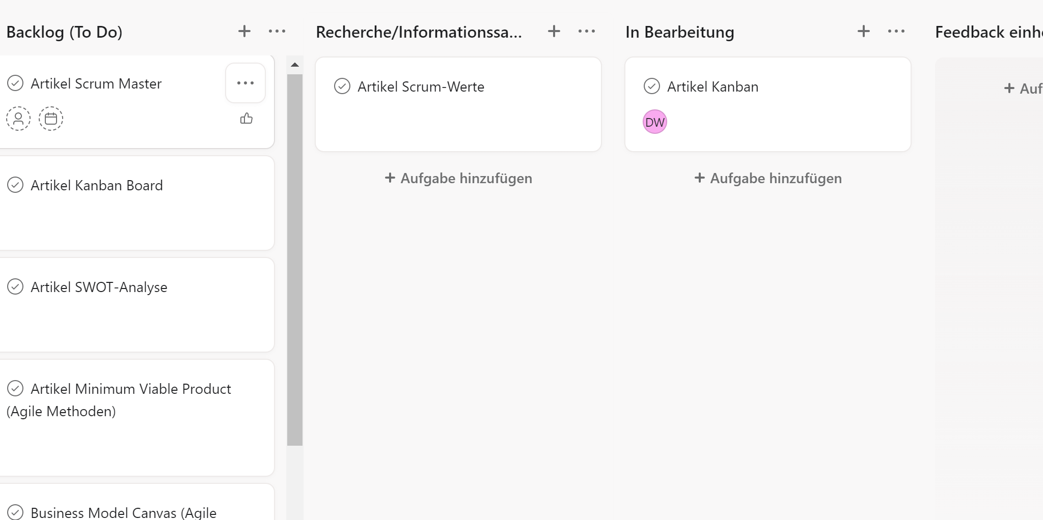Click Aufgabe hinzufügen under In Bearbeitung
1043x520 pixels.
(768, 178)
